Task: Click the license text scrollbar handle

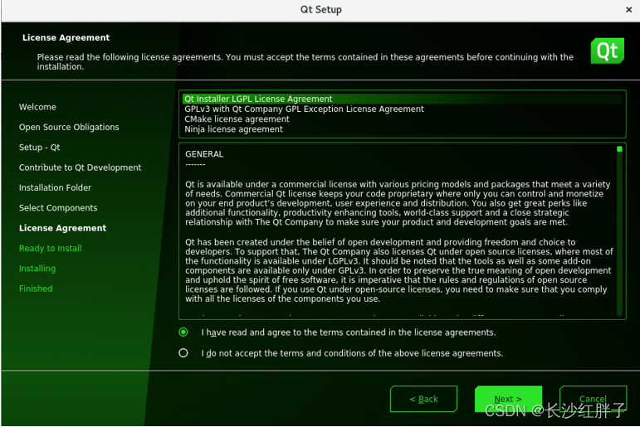Action: coord(619,149)
